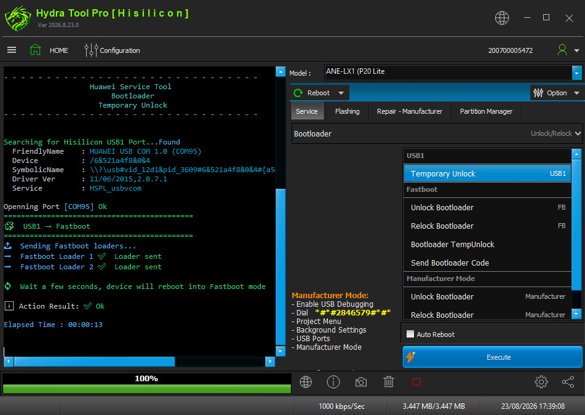Click the red stop square icon
The height and width of the screenshot is (415, 585).
[x=416, y=382]
